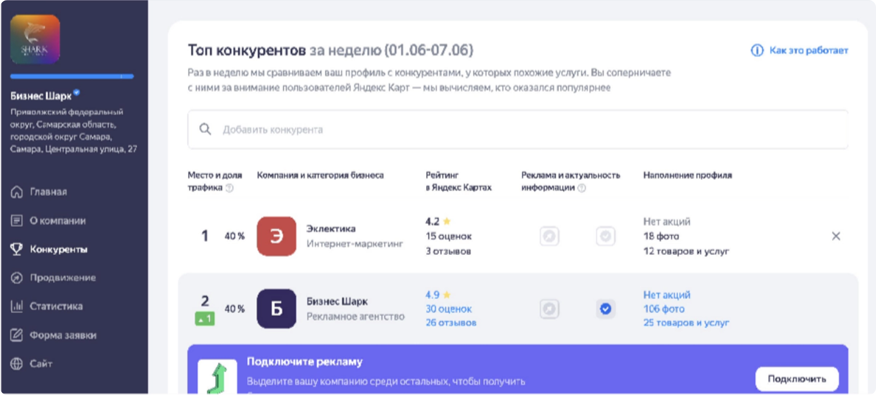Open Эклектика company name

(331, 229)
